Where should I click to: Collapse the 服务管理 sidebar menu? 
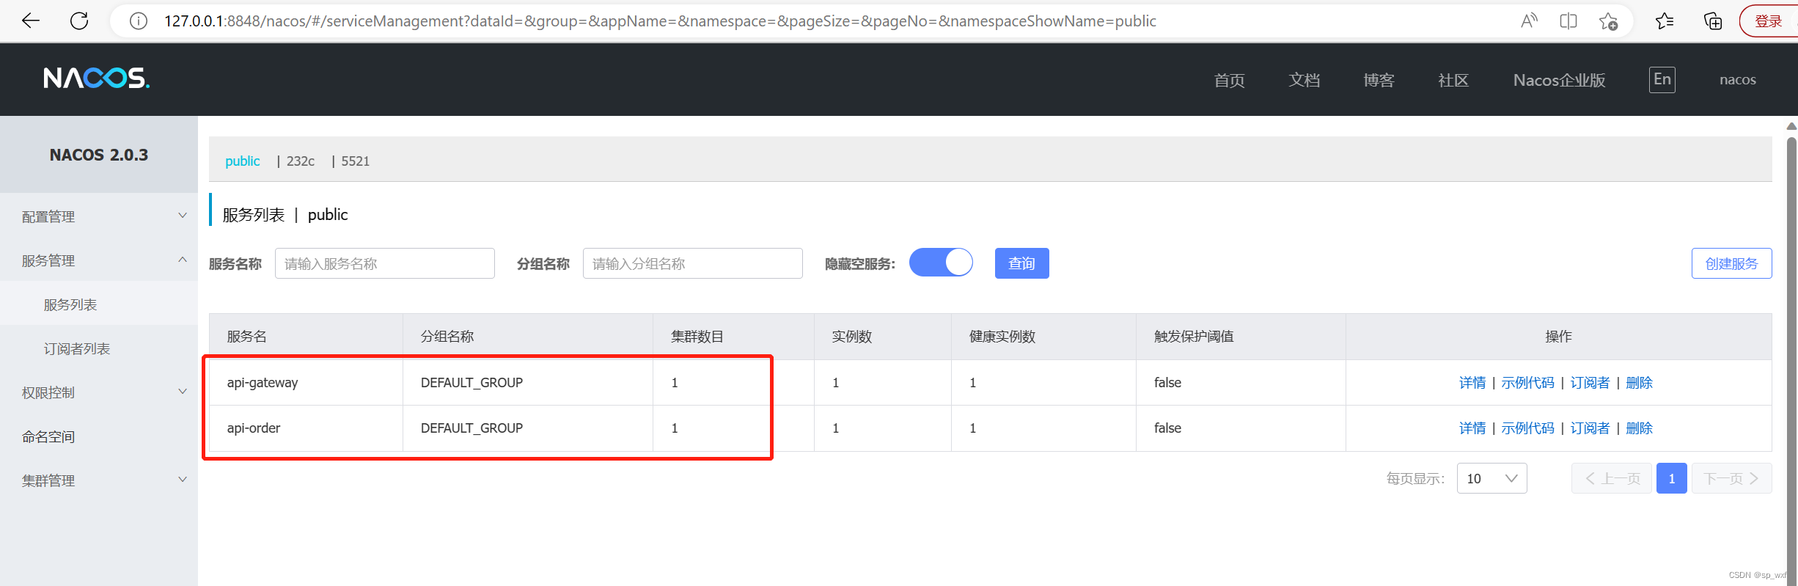point(99,260)
